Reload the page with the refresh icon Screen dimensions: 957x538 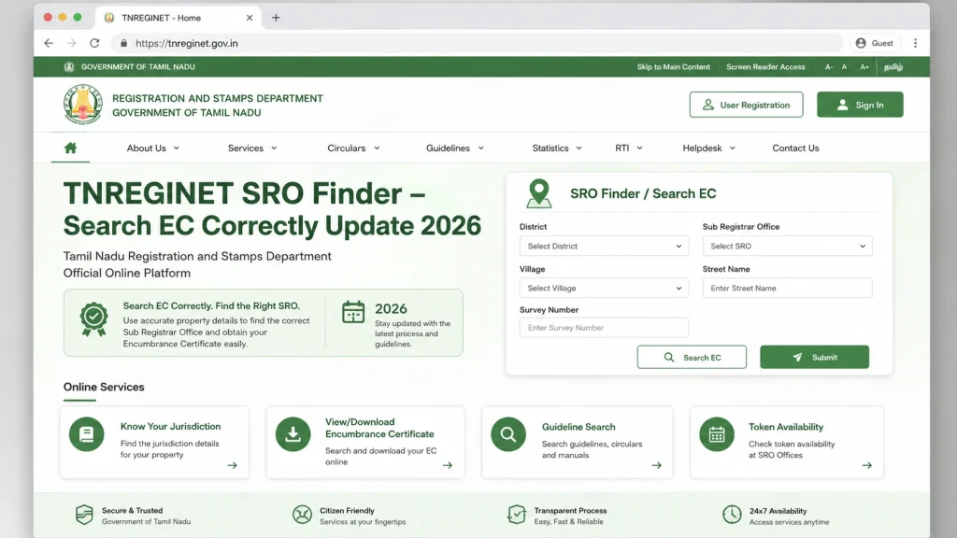[x=94, y=43]
